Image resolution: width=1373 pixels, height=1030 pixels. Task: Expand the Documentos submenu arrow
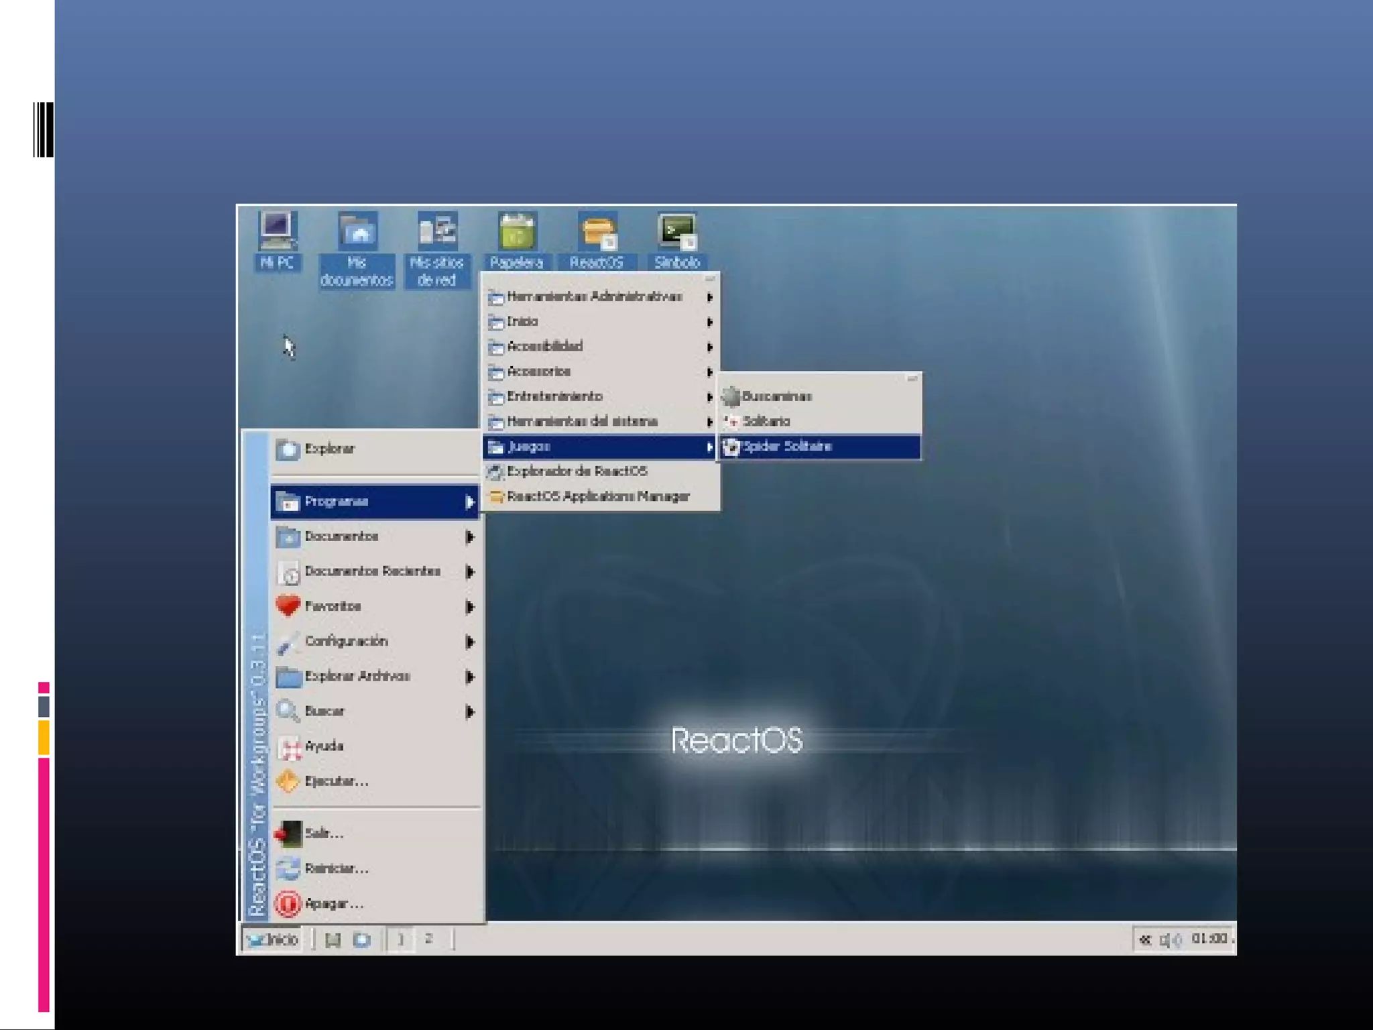click(x=470, y=537)
